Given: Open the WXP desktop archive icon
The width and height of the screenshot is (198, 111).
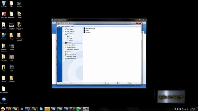Looking at the screenshot, I should tap(12, 68).
